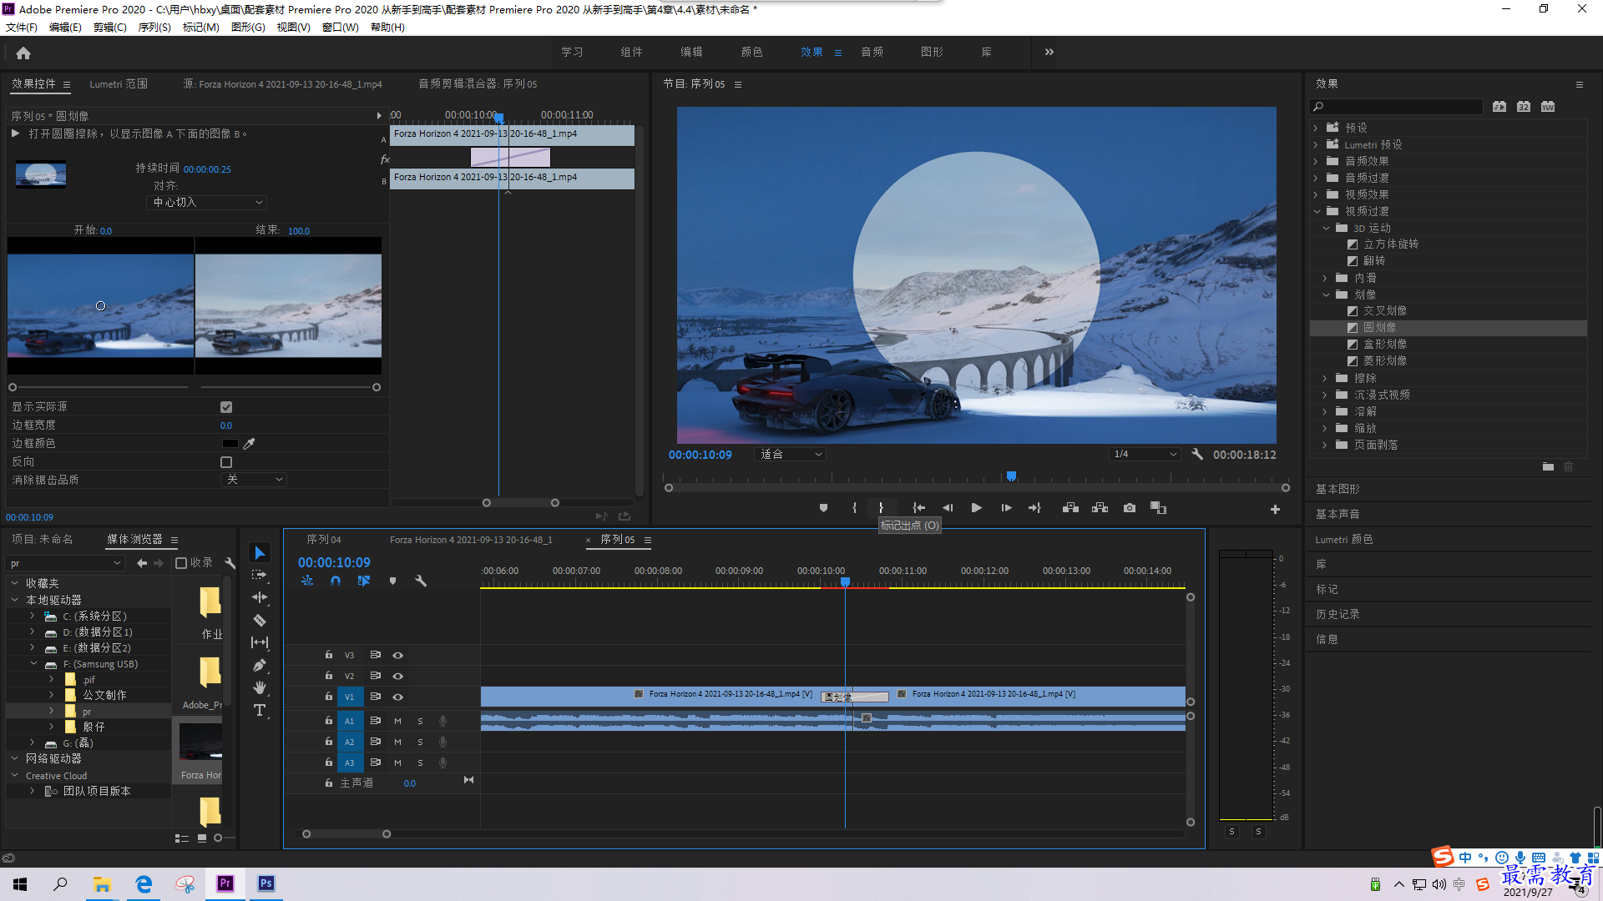
Task: Toggle V3 track output eye
Action: (398, 655)
